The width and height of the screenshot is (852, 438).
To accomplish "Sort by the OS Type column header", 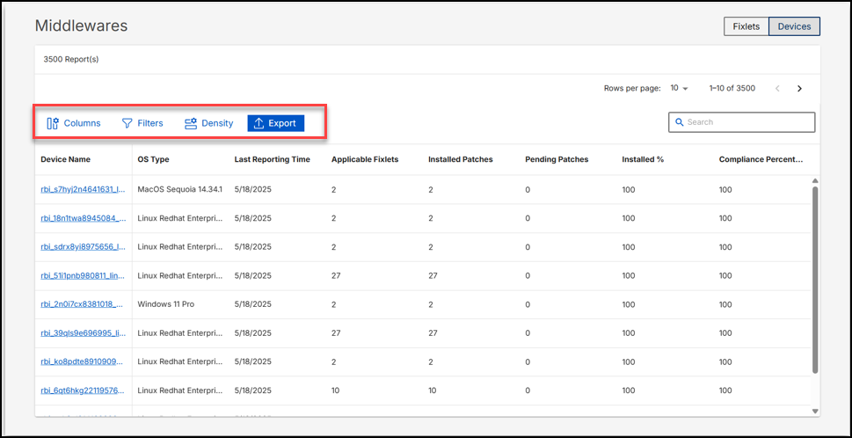I will tap(153, 160).
